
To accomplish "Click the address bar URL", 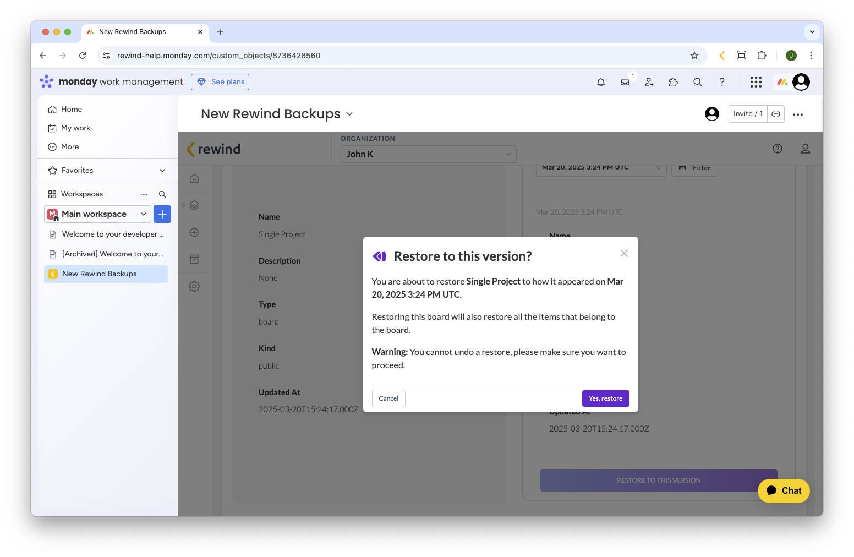I will coord(218,56).
